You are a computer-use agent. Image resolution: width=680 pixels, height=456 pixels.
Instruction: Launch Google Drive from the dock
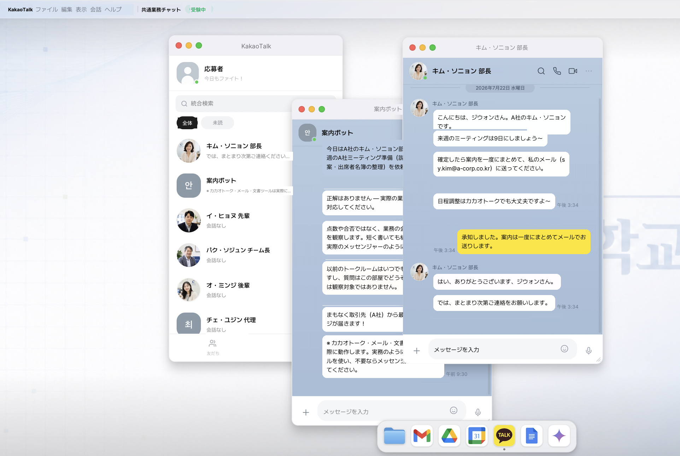(449, 436)
